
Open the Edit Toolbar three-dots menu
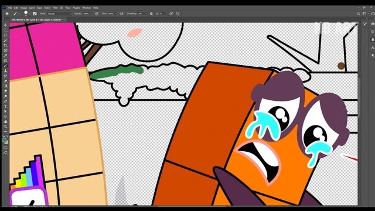[x=5, y=131]
